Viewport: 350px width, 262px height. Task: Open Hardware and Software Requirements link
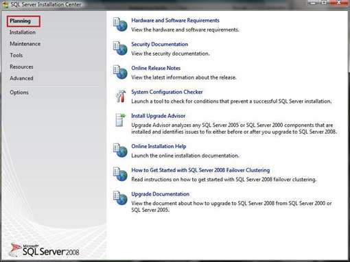(175, 21)
